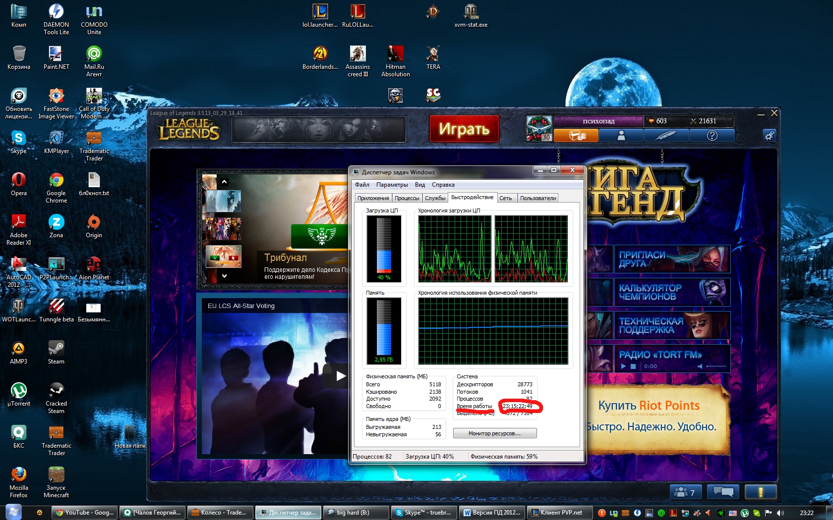Open the Корзина recycle bin
Viewport: 833px width, 520px height.
(19, 57)
